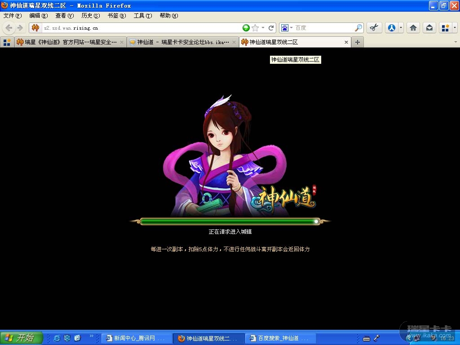Launch Internet Explorer from quick launch

click(x=57, y=338)
